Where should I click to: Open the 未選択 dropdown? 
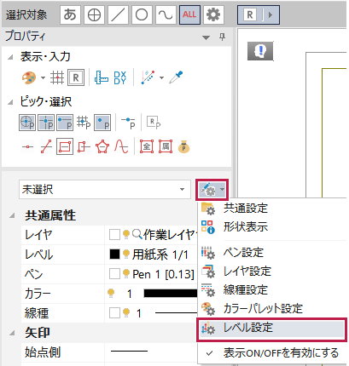pyautogui.click(x=105, y=189)
